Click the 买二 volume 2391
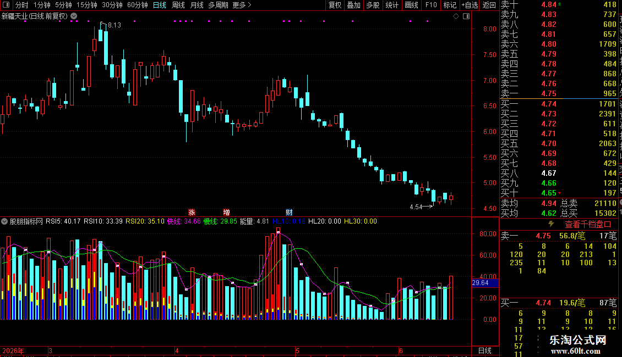This screenshot has height=357, width=622. (608, 114)
